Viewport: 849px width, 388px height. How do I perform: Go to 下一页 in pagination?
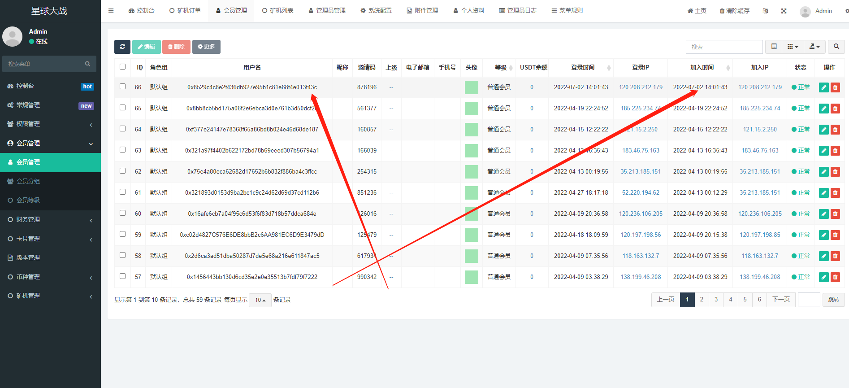click(781, 300)
